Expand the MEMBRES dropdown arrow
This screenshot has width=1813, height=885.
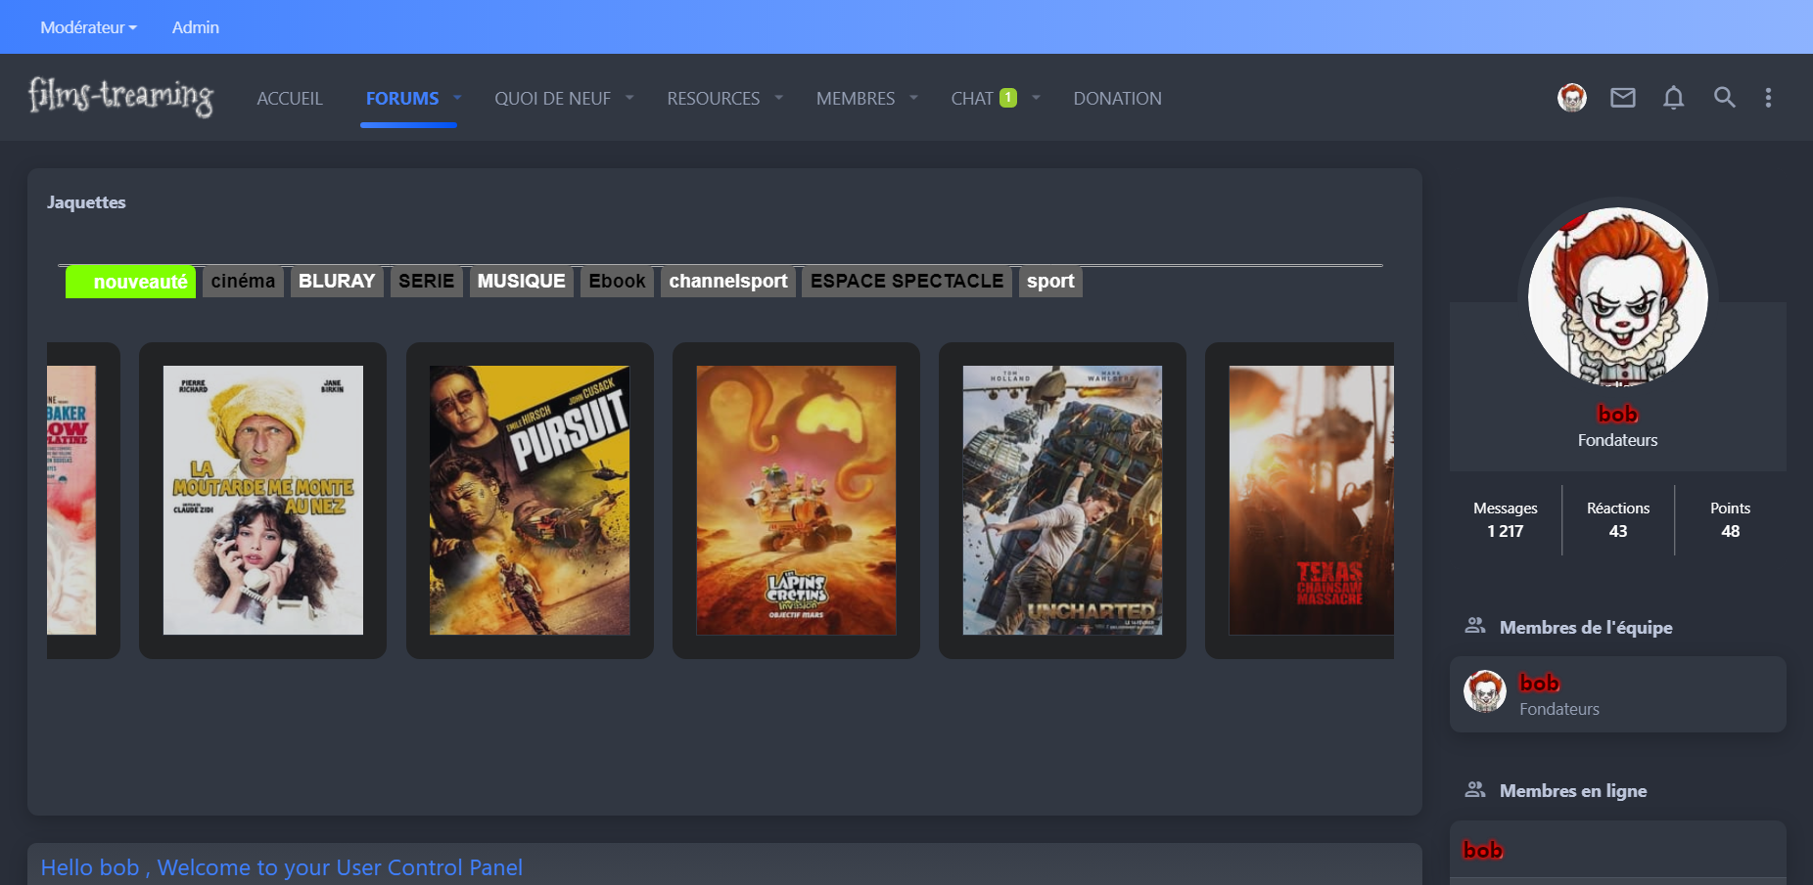(x=913, y=98)
